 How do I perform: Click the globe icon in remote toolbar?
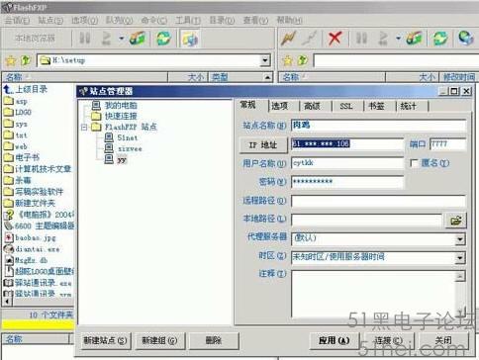coord(466,39)
